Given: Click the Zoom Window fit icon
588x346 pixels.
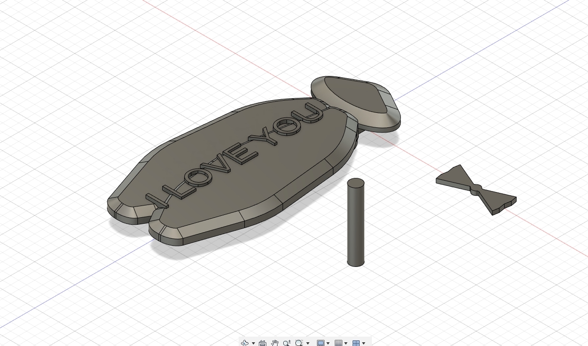Looking at the screenshot, I should 299,343.
